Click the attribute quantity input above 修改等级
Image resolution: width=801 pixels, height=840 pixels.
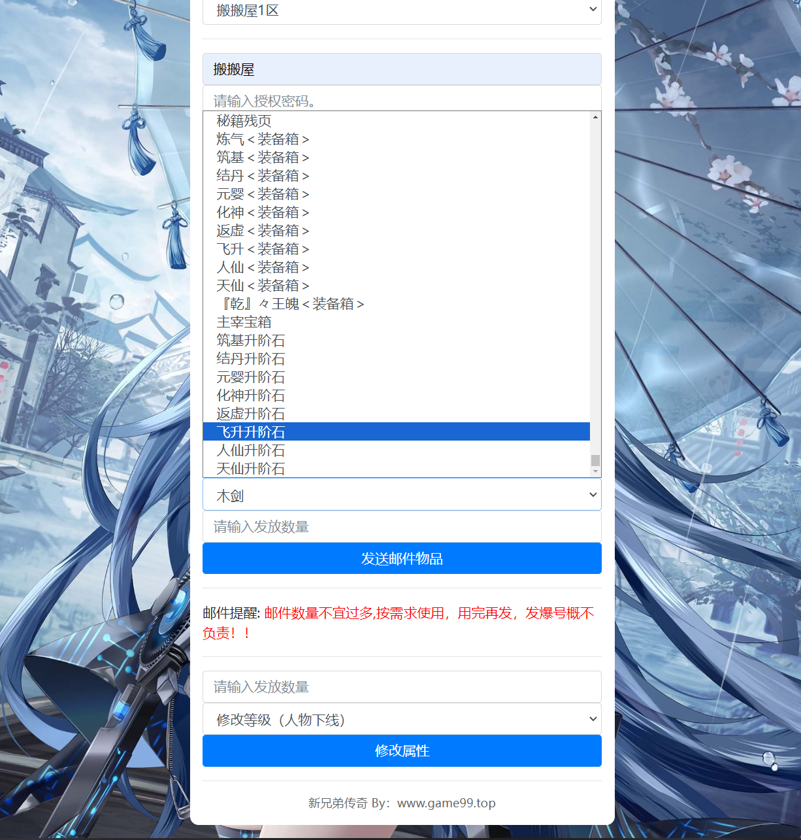pos(401,687)
